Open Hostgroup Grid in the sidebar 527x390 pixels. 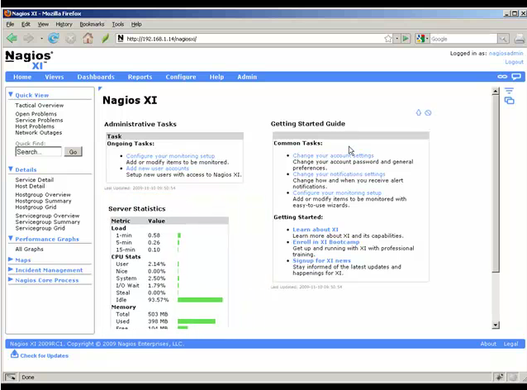point(36,207)
